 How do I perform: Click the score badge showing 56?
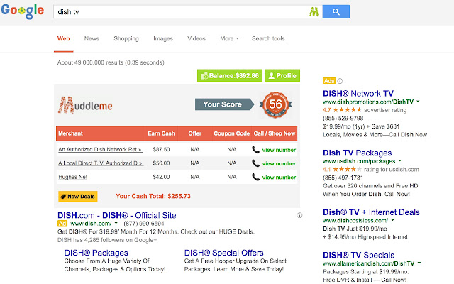[275, 104]
